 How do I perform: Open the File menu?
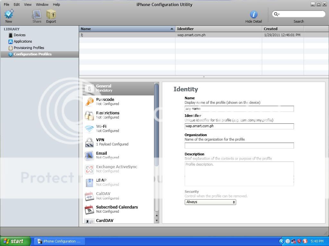[6, 4]
